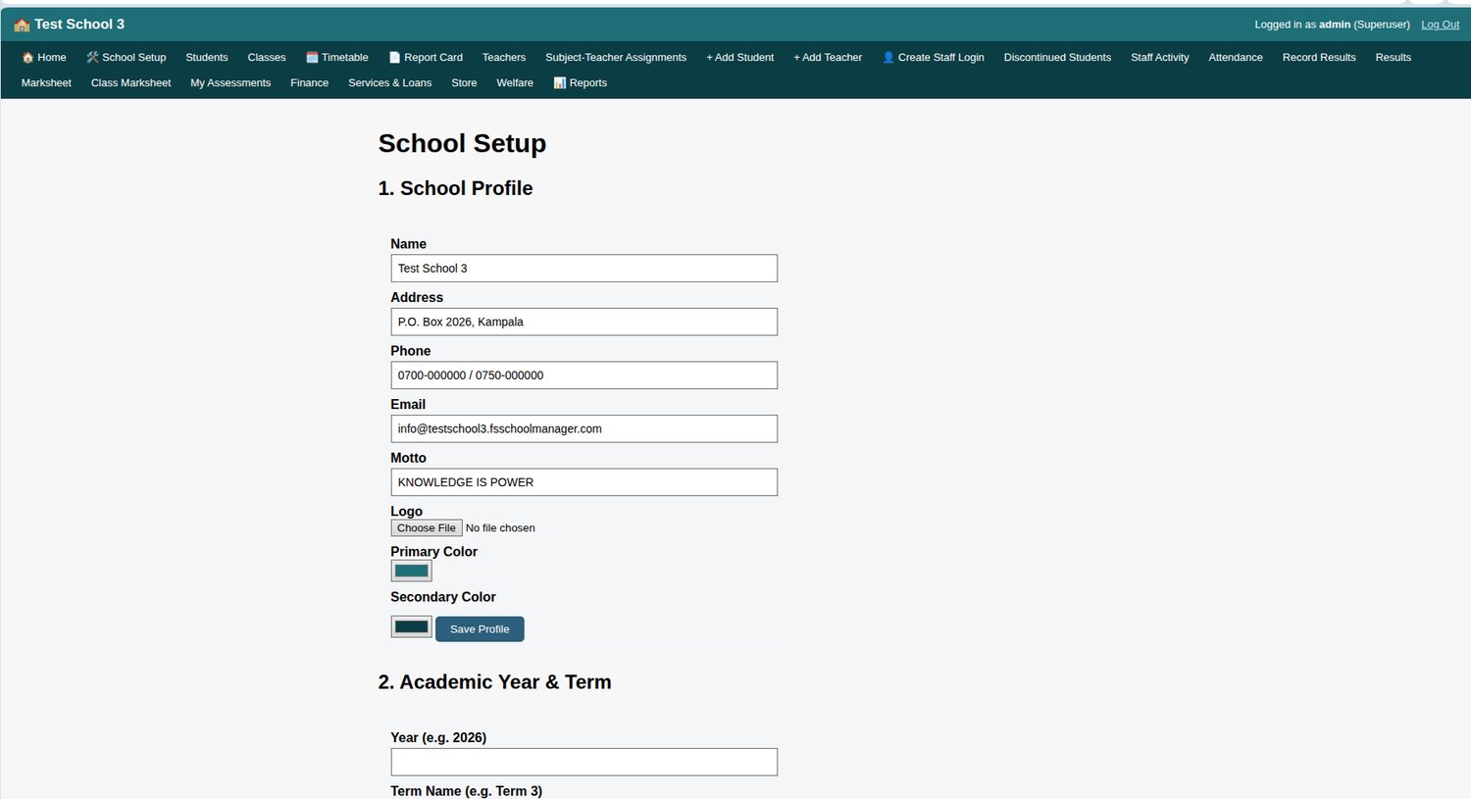This screenshot has height=799, width=1471.
Task: Click into the Address field
Action: coord(583,322)
